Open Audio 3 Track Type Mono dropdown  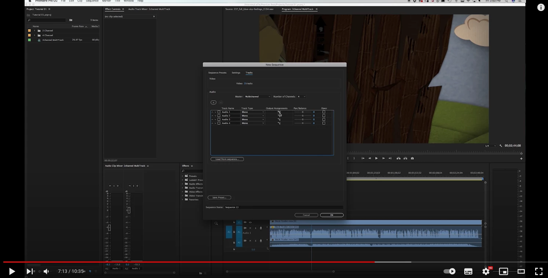253,120
